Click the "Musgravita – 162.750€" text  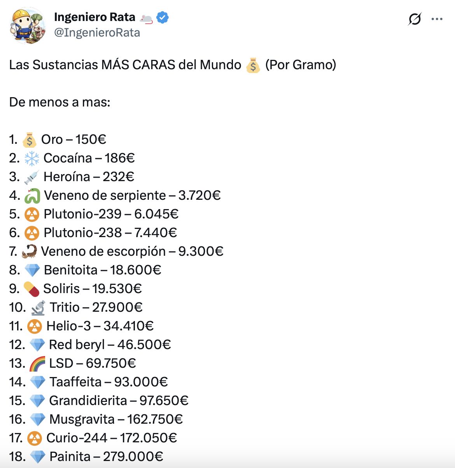click(116, 419)
